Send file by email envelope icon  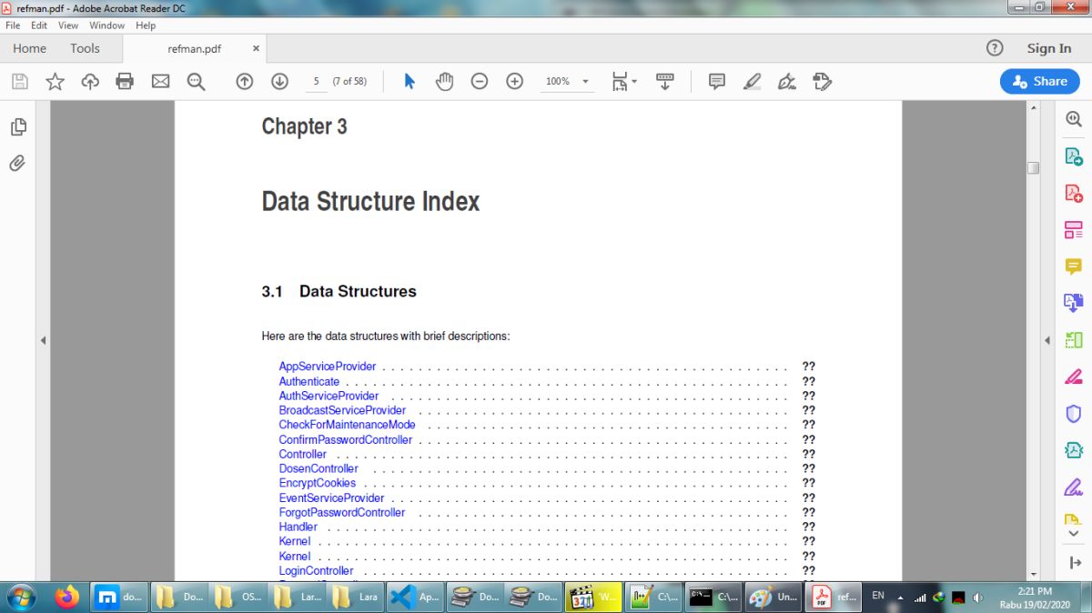160,82
